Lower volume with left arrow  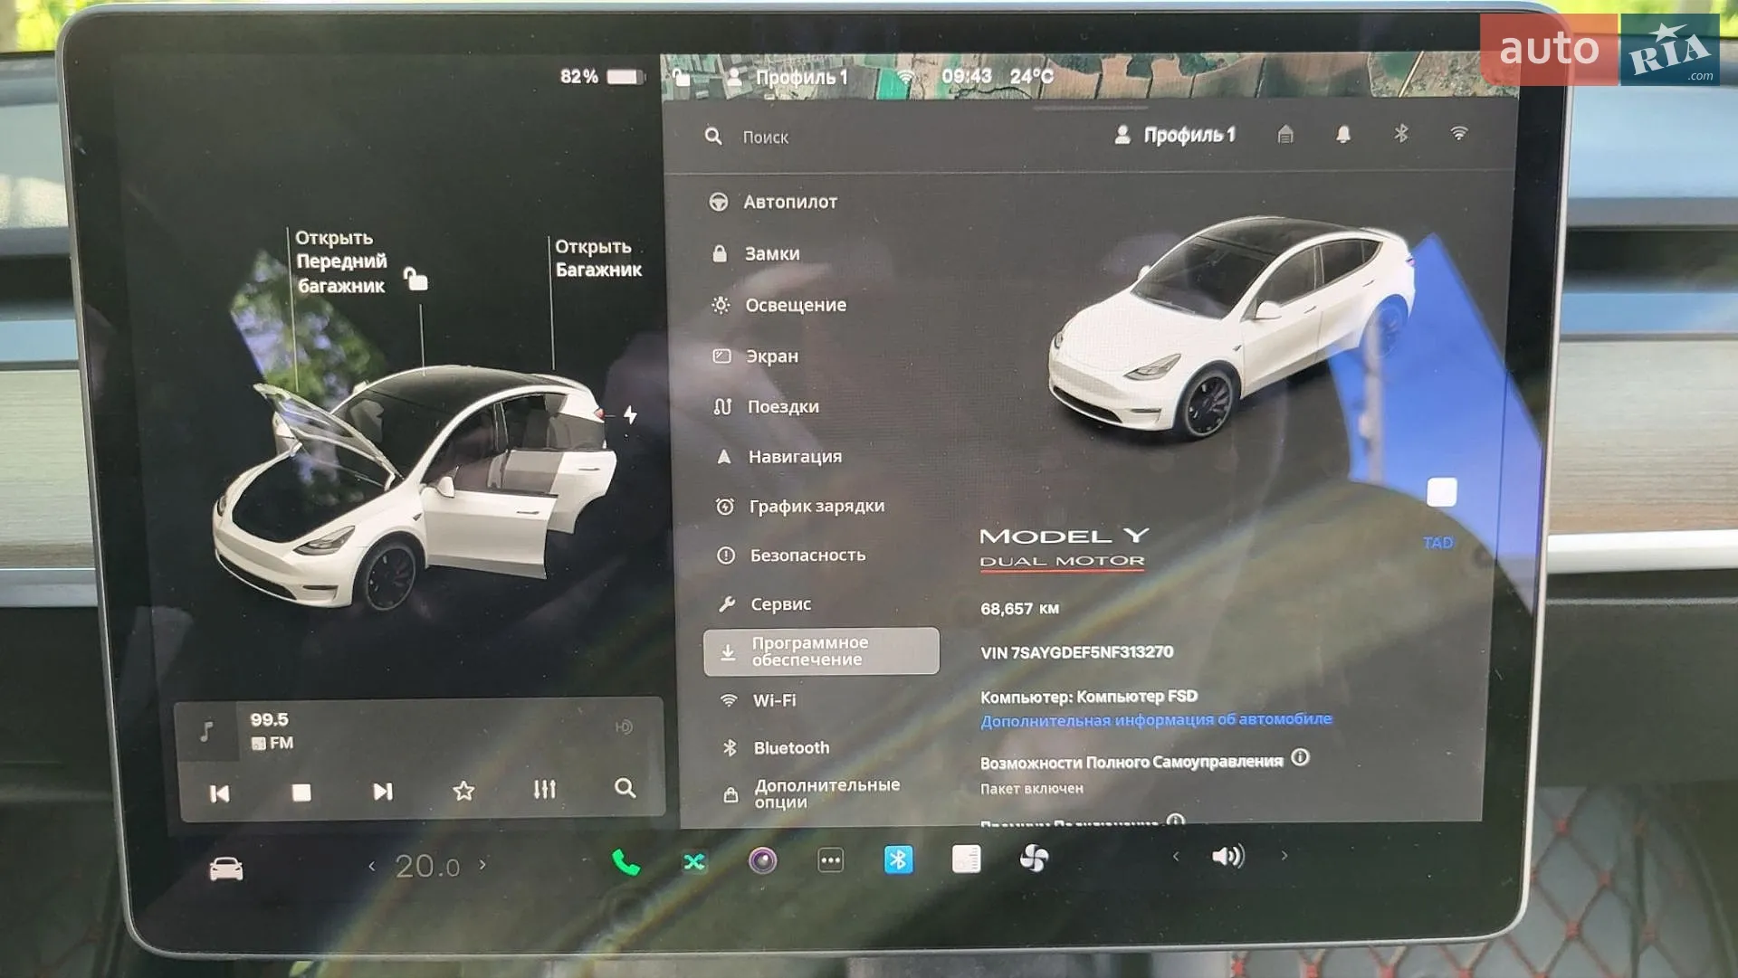pos(1175,856)
